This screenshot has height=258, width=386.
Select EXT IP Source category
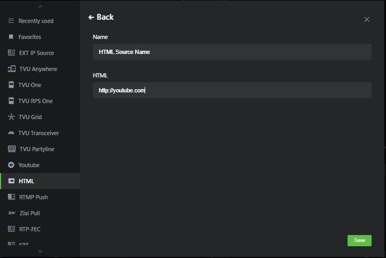pos(40,53)
